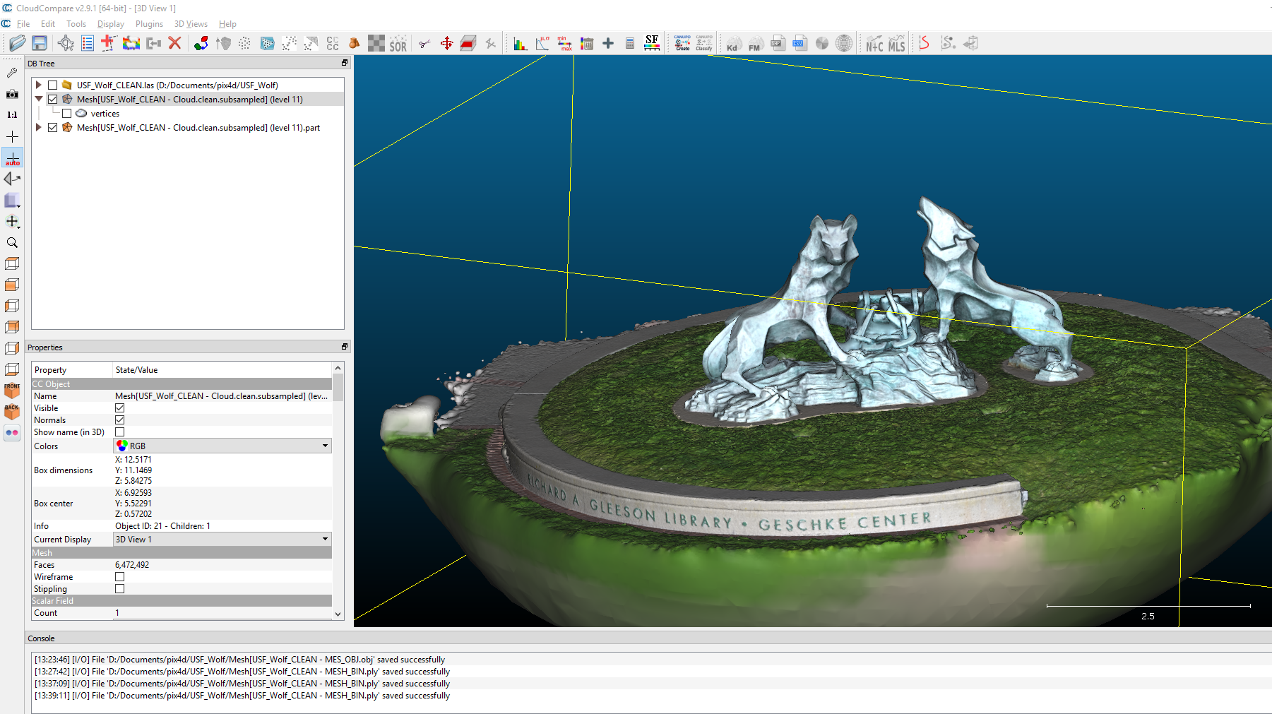This screenshot has height=714, width=1272.
Task: Click the delete scalar field icon
Action: coord(586,43)
